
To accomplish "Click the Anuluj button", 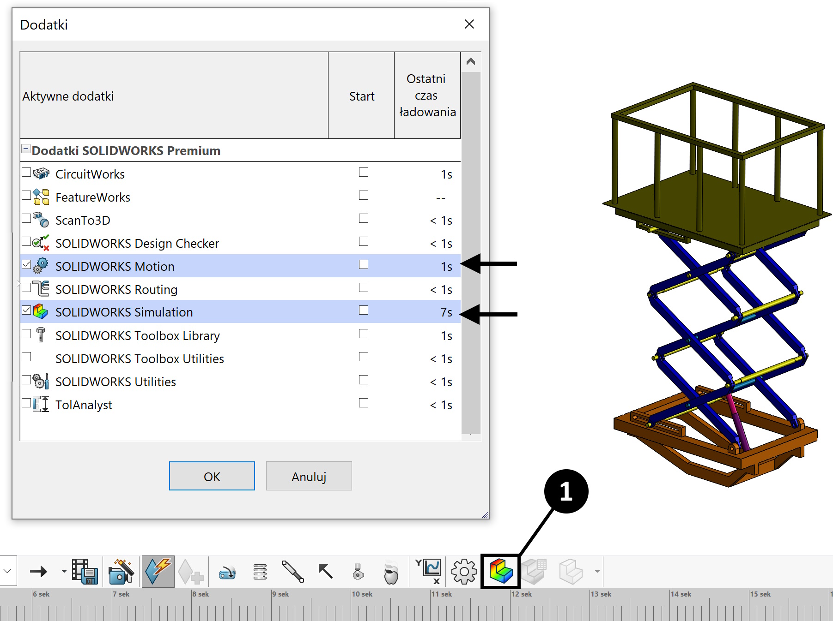I will pyautogui.click(x=309, y=476).
